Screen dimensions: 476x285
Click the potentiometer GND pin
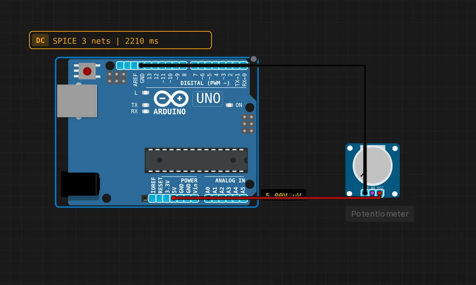coord(365,193)
